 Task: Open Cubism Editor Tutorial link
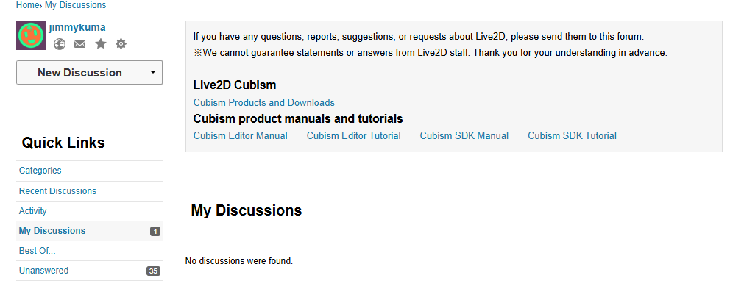point(353,135)
